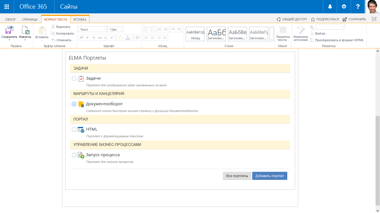Select the first large Заголово… heading style
The width and height of the screenshot is (380, 213).
click(216, 34)
